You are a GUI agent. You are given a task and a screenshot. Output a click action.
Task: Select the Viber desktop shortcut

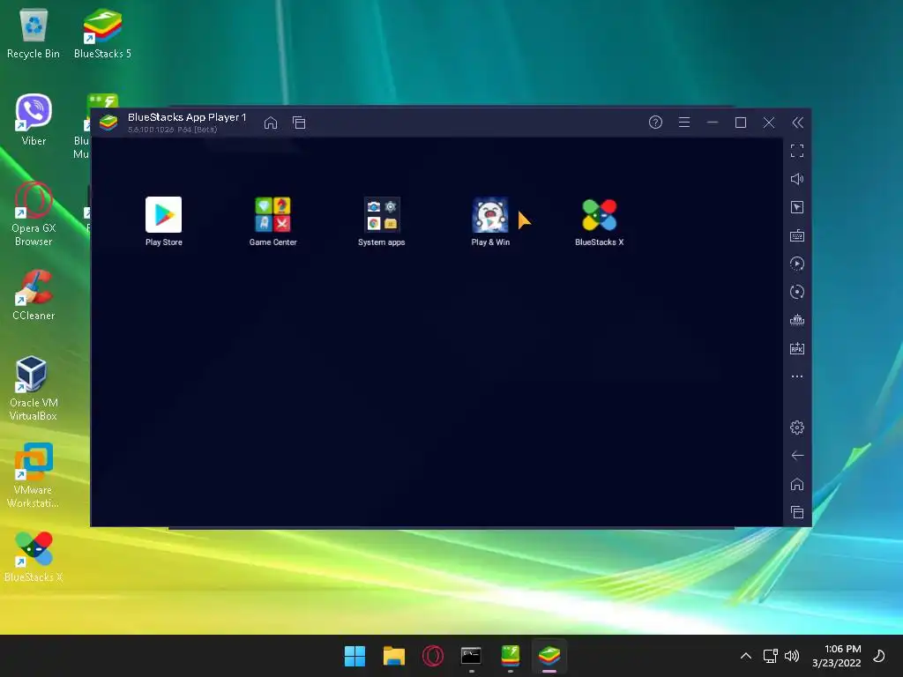click(34, 120)
